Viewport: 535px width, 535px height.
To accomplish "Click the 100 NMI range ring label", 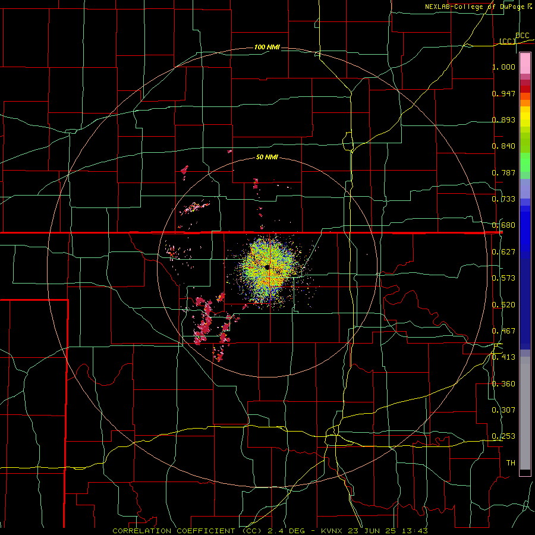I will coord(267,47).
